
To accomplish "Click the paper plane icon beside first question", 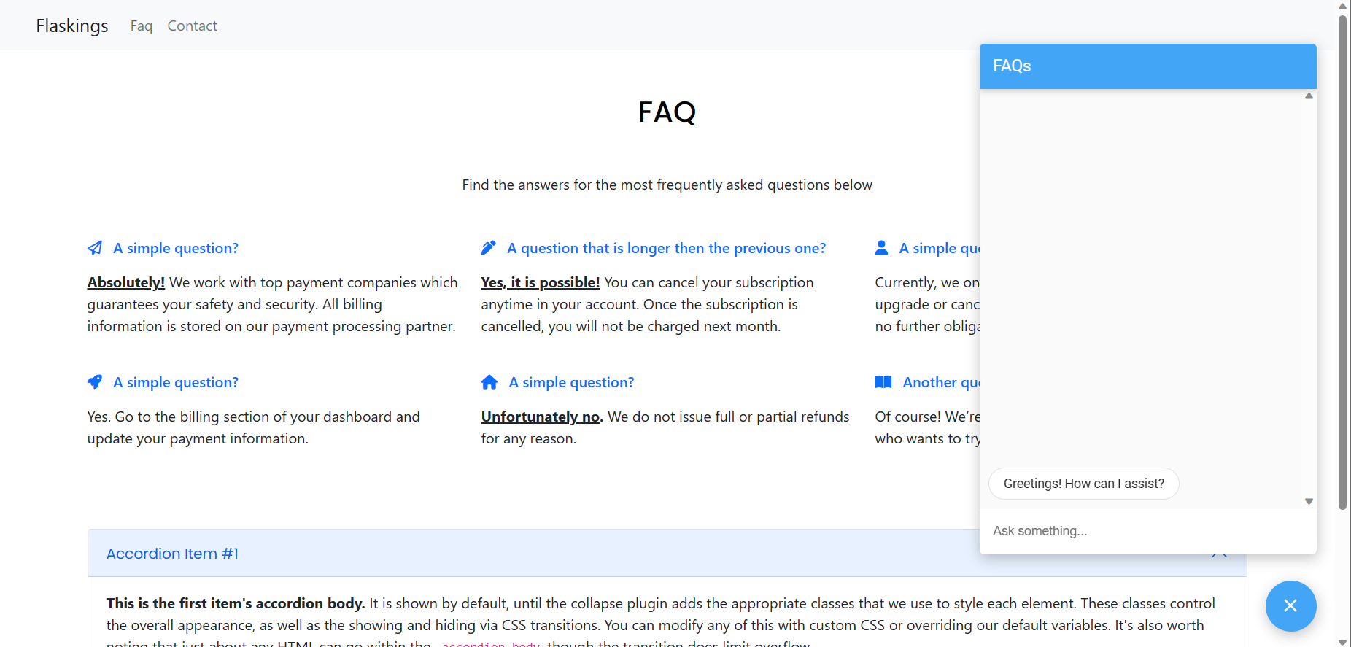I will [x=95, y=248].
